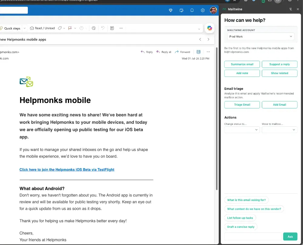Click the Triage Email button
This screenshot has width=303, height=245.
242,104
